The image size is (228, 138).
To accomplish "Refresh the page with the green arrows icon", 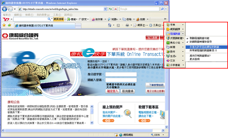I will pos(110,9).
